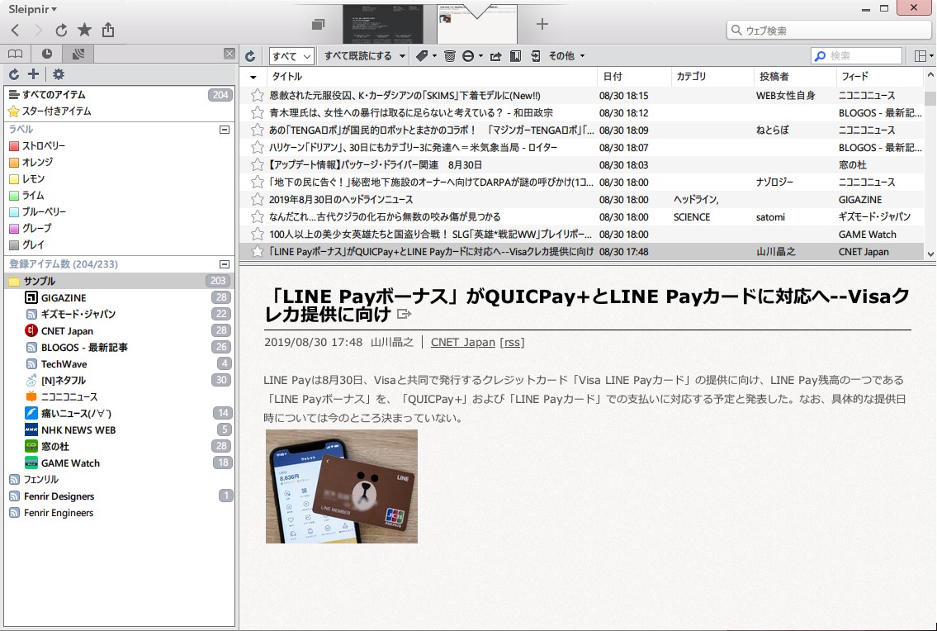The image size is (937, 631).
Task: Open the NHK NEWS WEB feed
Action: click(x=120, y=430)
